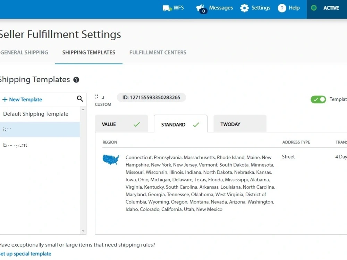Switch to Fulfillment Centers tab
347x260 pixels.
point(158,53)
